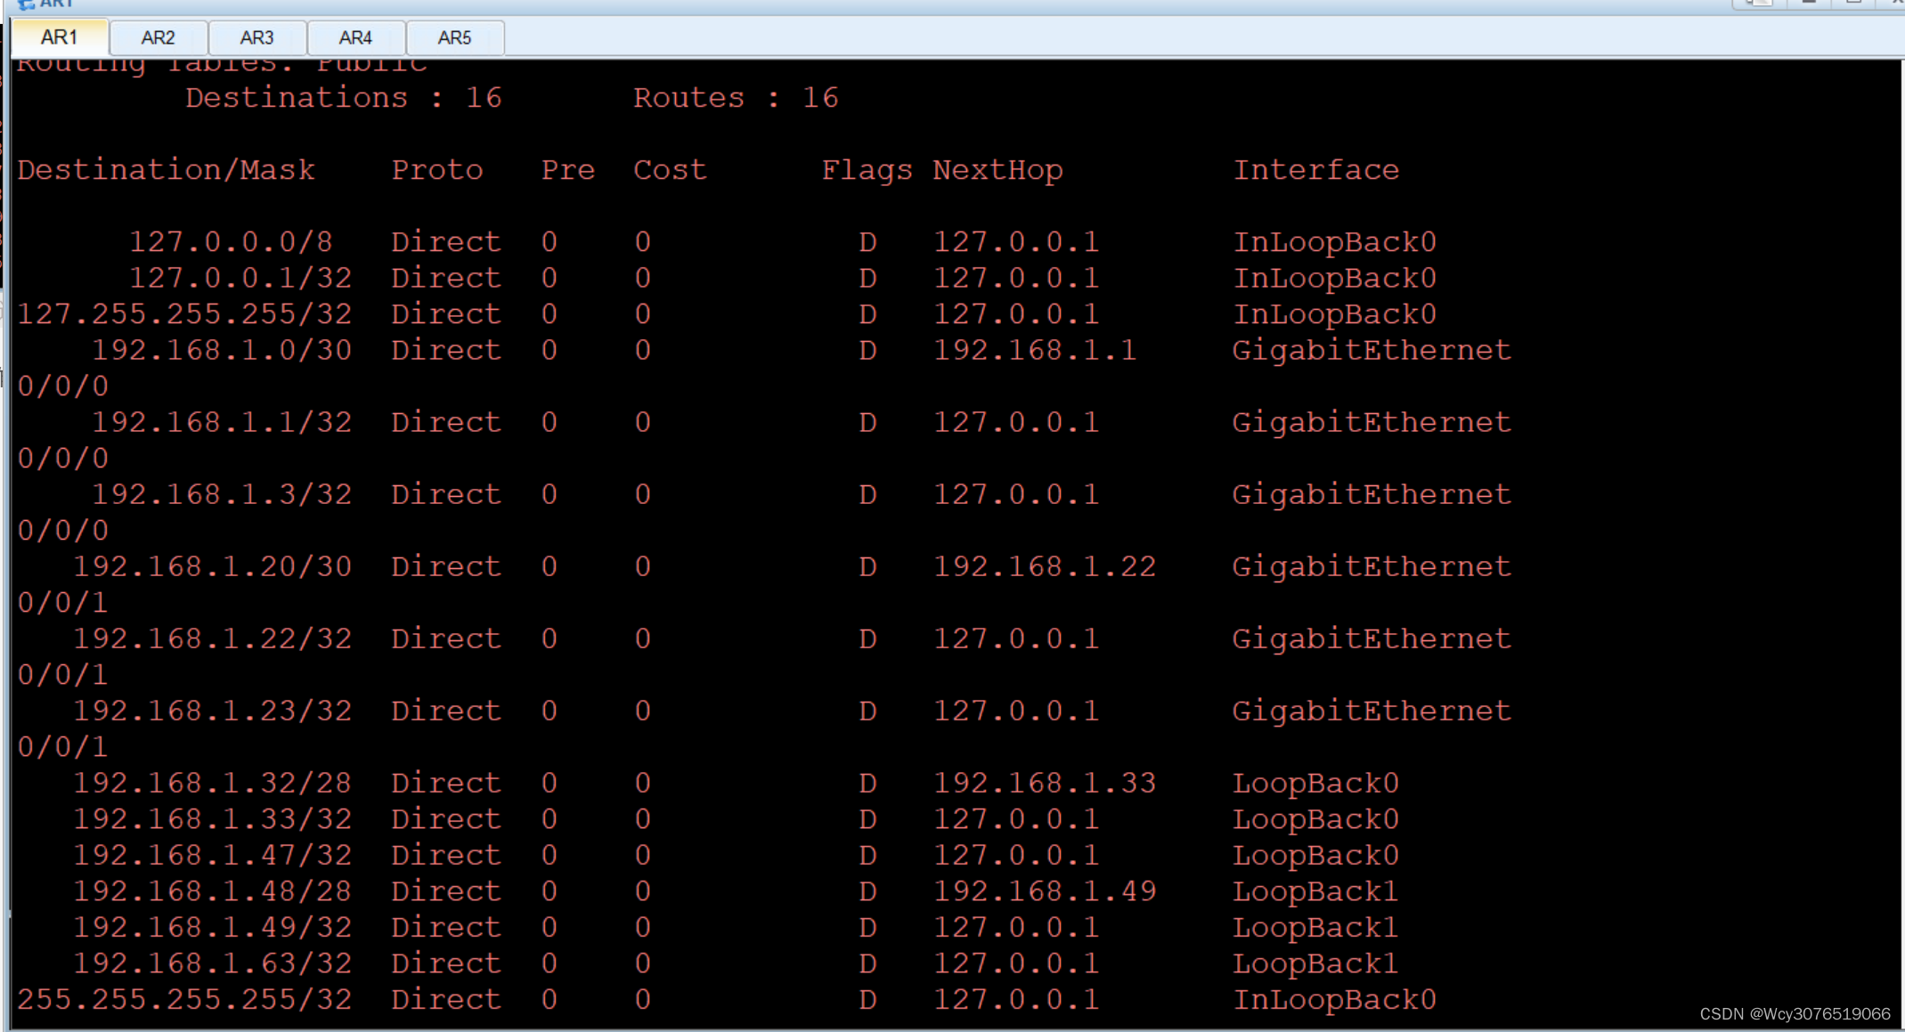
Task: Click destination 192.168.1.48/28
Action: point(212,891)
